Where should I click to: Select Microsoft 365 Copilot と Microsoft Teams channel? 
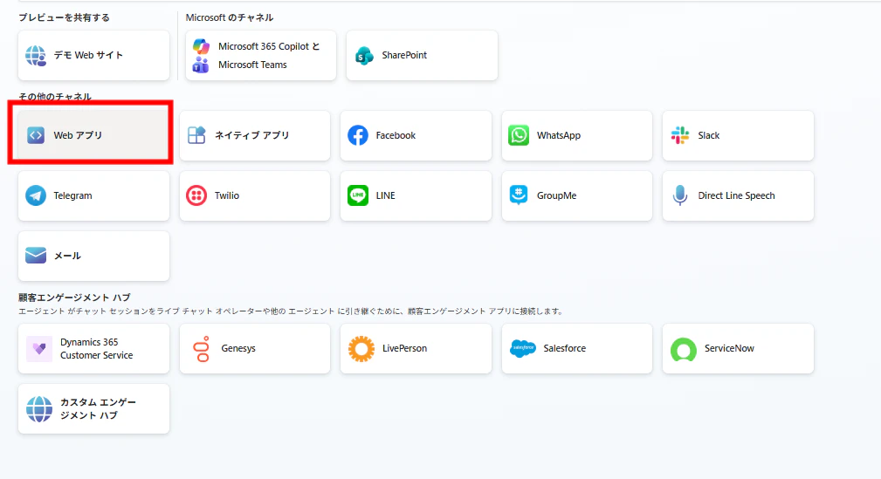(x=261, y=56)
